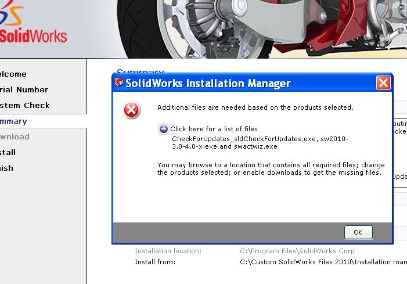Select the Summary step in sidebar
The width and height of the screenshot is (407, 284).
[13, 121]
